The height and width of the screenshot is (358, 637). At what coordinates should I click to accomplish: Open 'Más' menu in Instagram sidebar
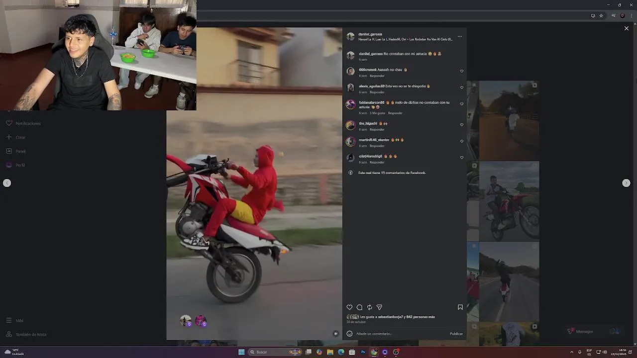coord(15,321)
